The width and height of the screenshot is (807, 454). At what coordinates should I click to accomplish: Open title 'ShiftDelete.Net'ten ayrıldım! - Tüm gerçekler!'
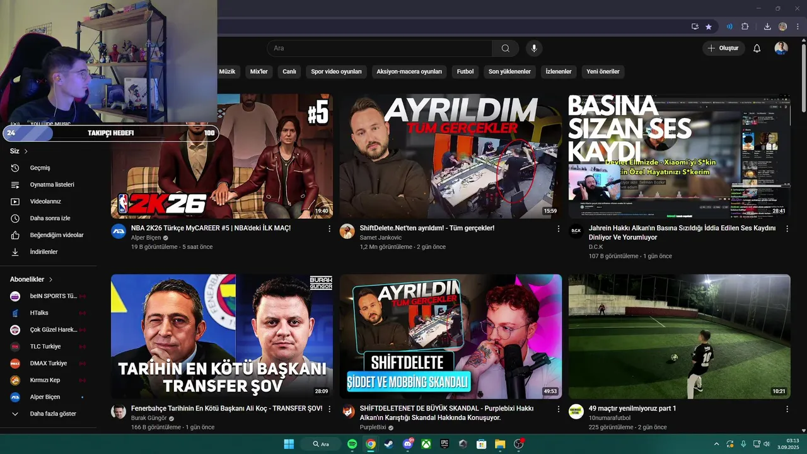click(427, 228)
